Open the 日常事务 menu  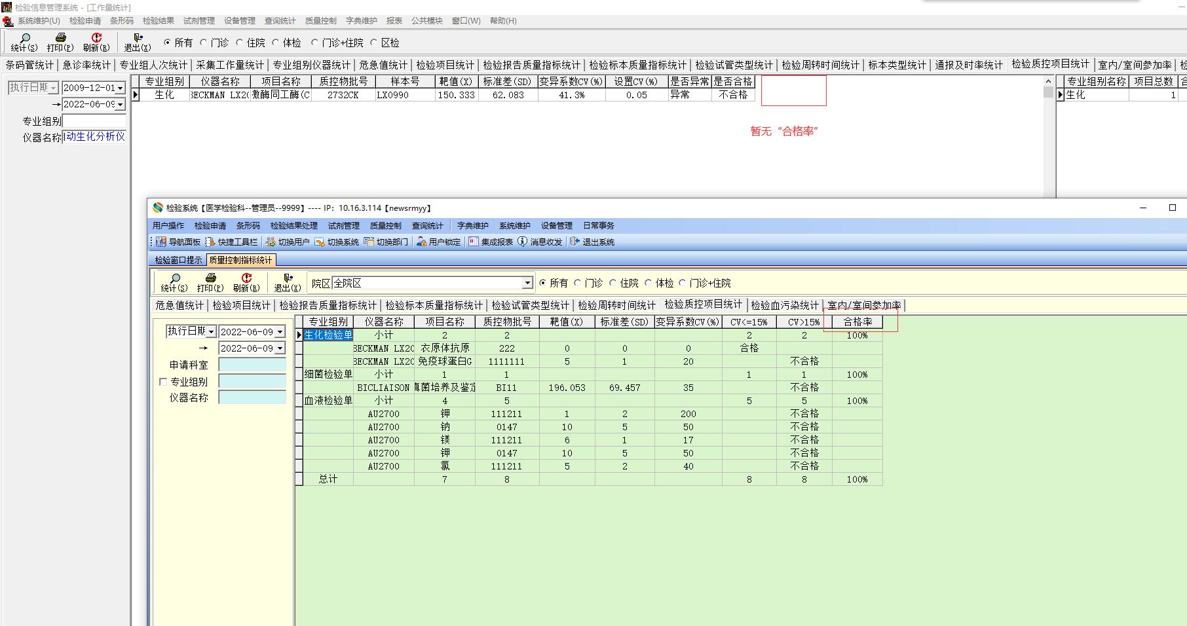[599, 226]
